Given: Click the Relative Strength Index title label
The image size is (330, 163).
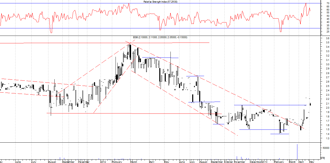Looking at the screenshot, I should [x=161, y=2].
